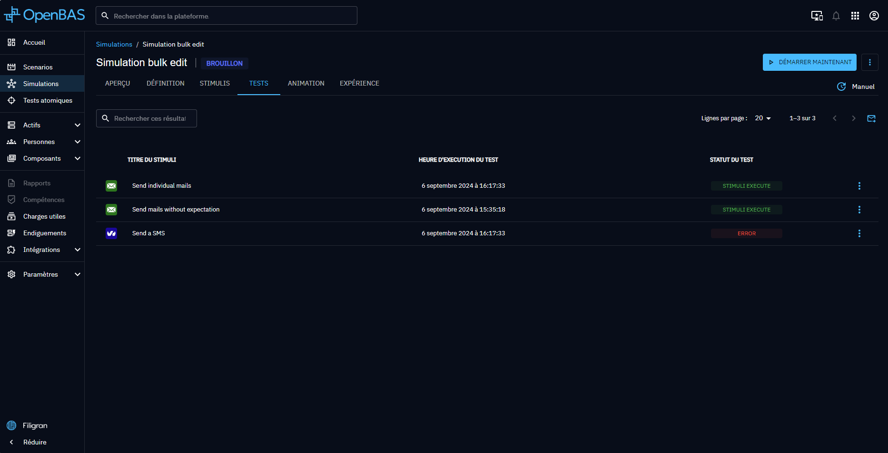Screen dimensions: 888x453
Task: Toggle the Manuel refresh mode
Action: (856, 87)
